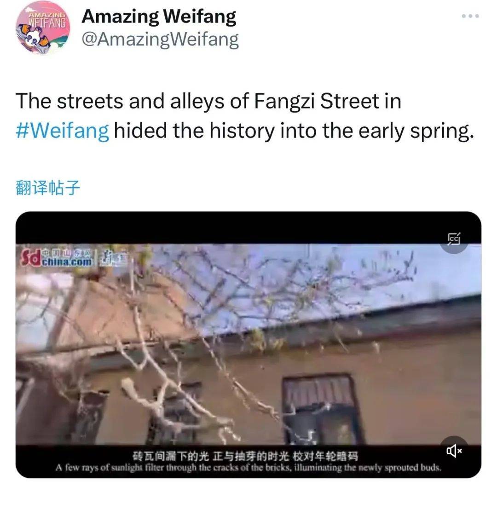
Task: Open the #Weifang hashtag
Action: click(63, 131)
